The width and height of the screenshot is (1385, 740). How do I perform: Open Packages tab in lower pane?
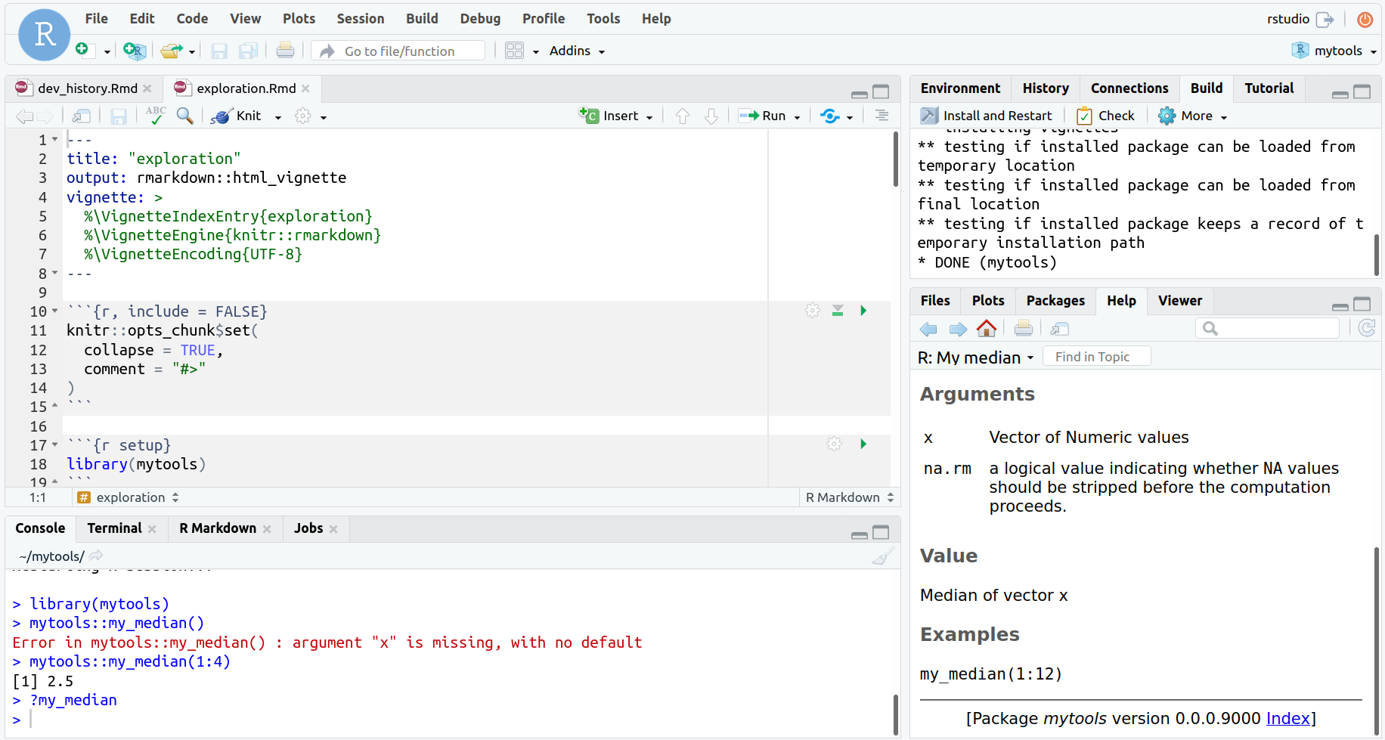pos(1055,301)
